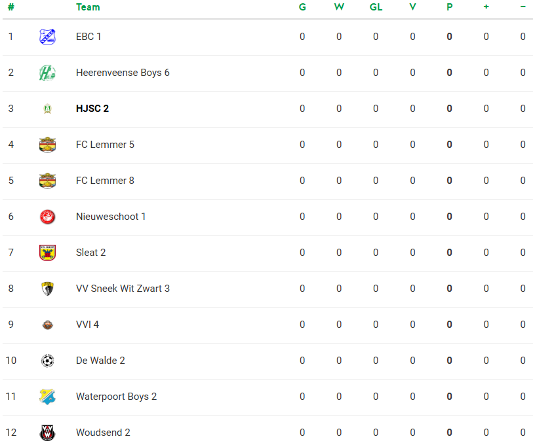
Task: Click the # rank column header
Action: pos(11,7)
